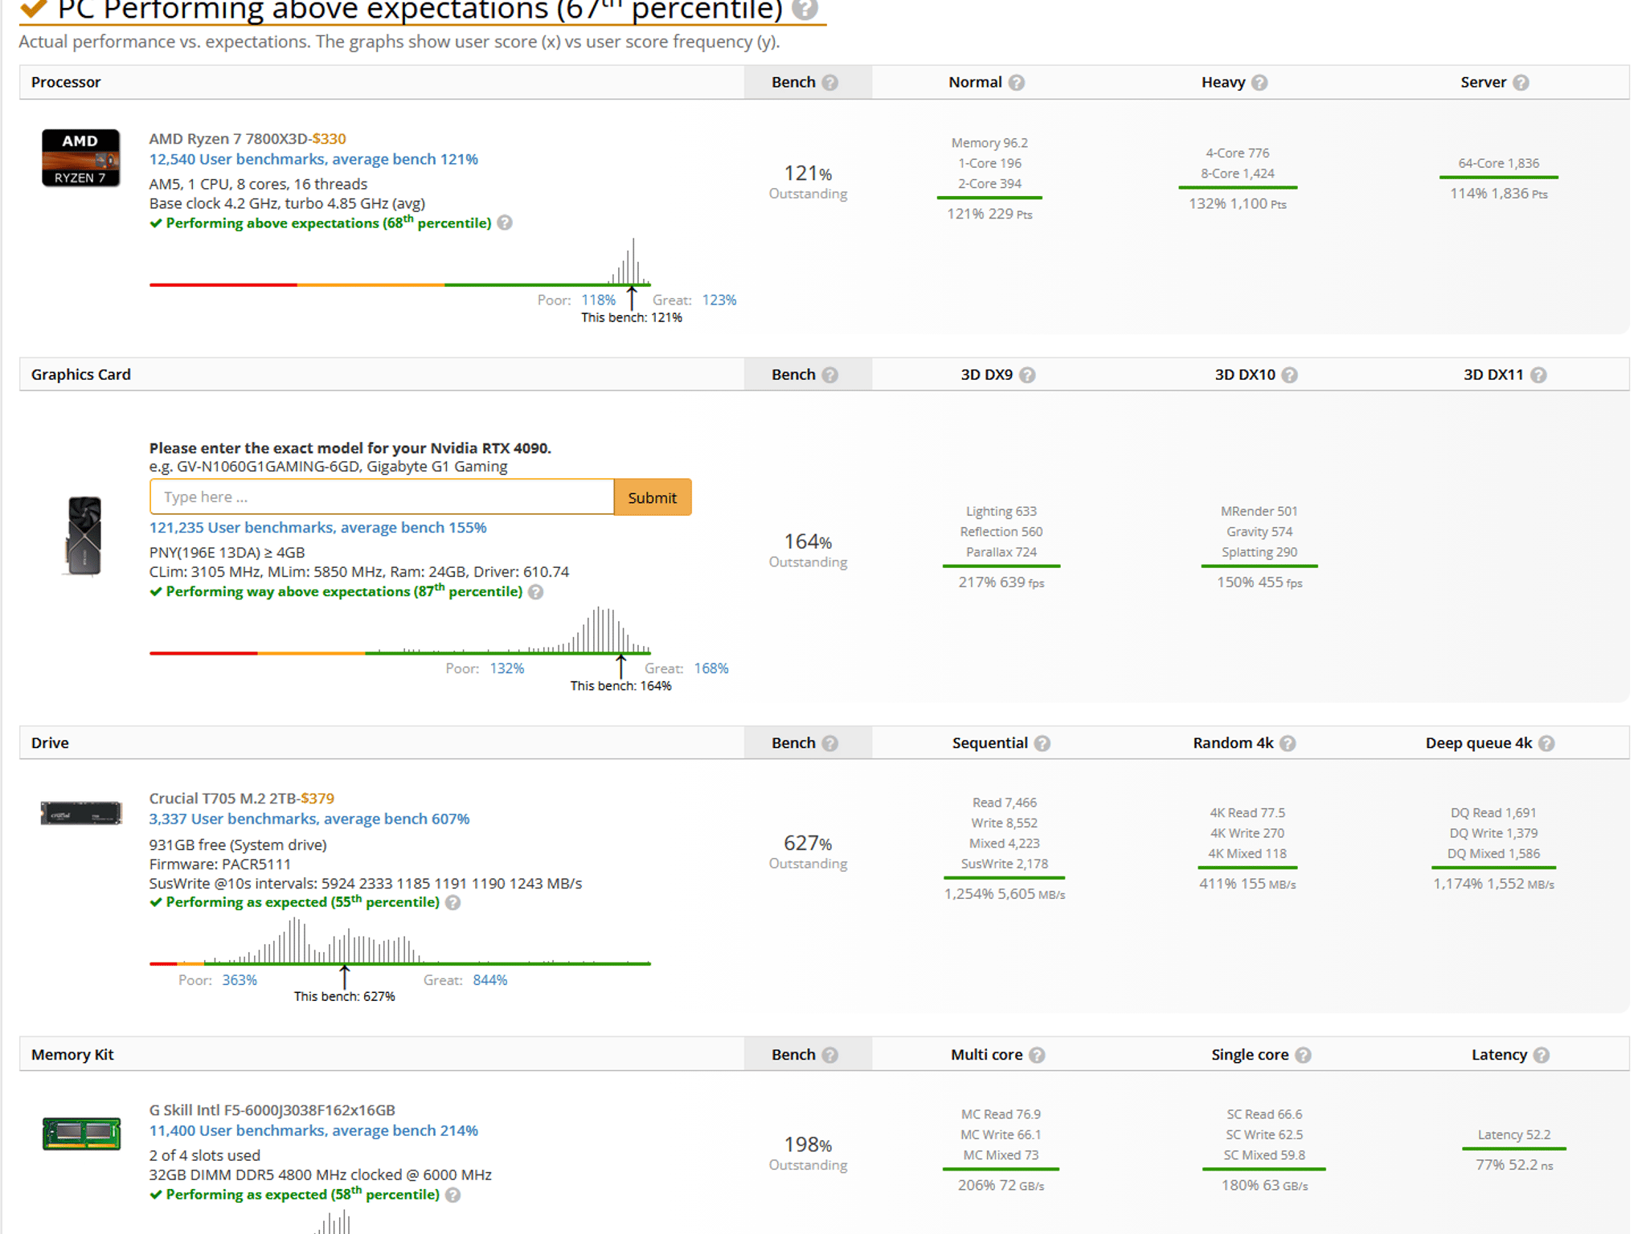Image resolution: width=1646 pixels, height=1234 pixels.
Task: Click the Crucial T705 SSD image
Action: [x=81, y=813]
